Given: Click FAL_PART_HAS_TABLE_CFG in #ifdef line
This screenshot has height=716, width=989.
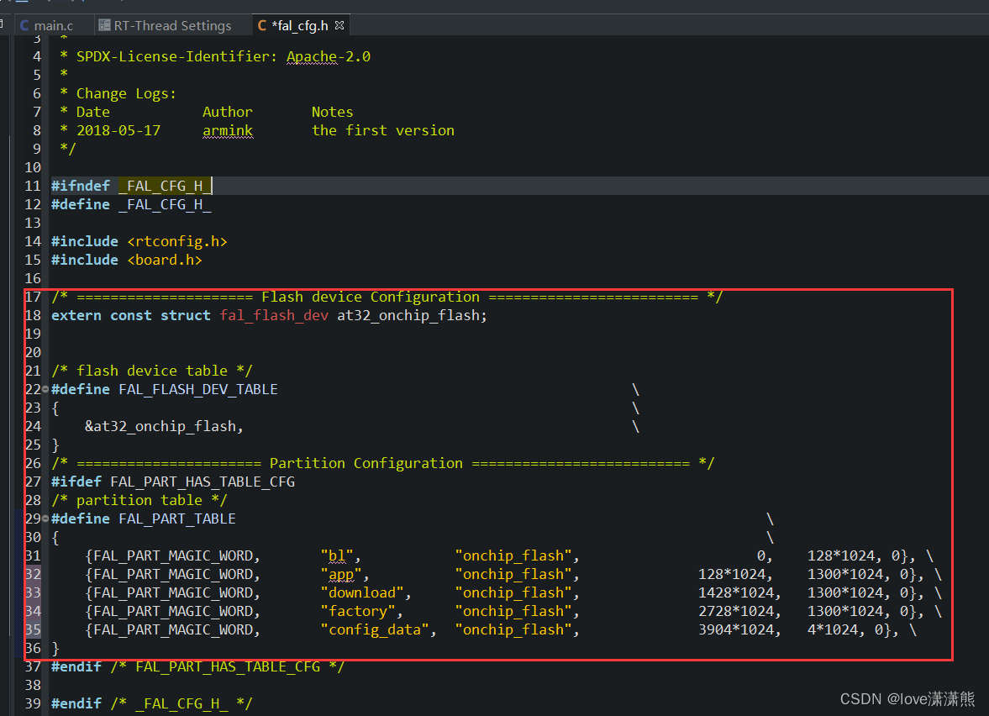Looking at the screenshot, I should (x=203, y=482).
